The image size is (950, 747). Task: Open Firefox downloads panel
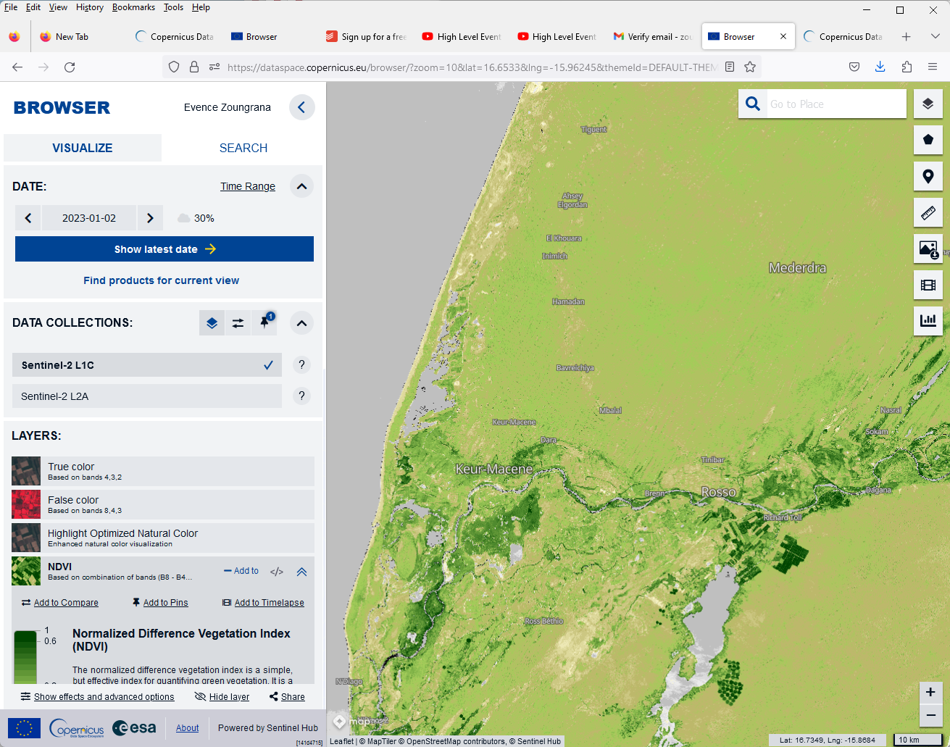(880, 67)
